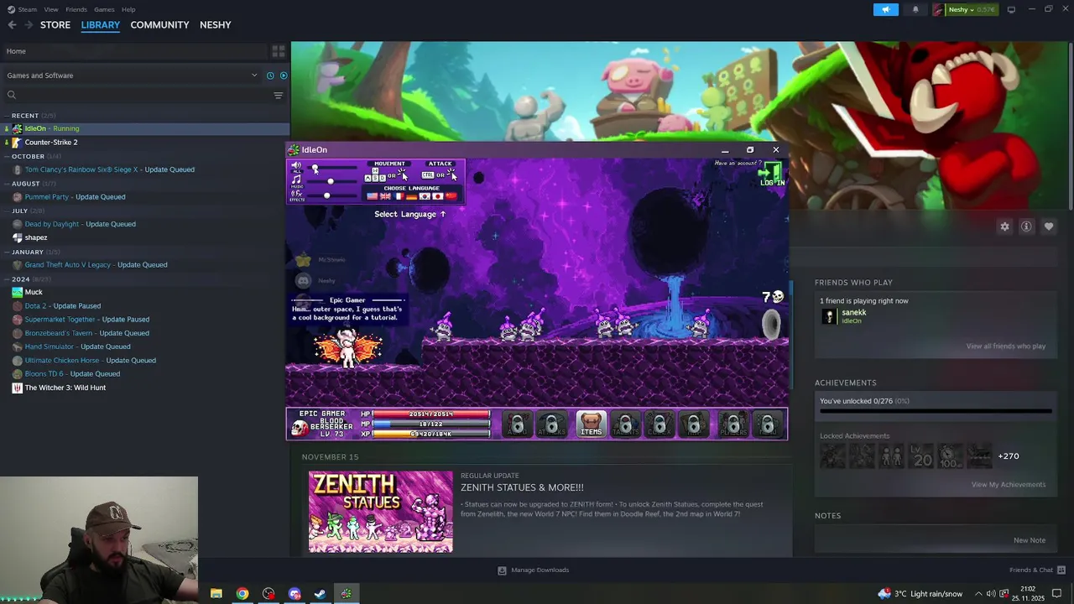Open Steam notifications bell icon
The image size is (1074, 604).
click(x=915, y=9)
